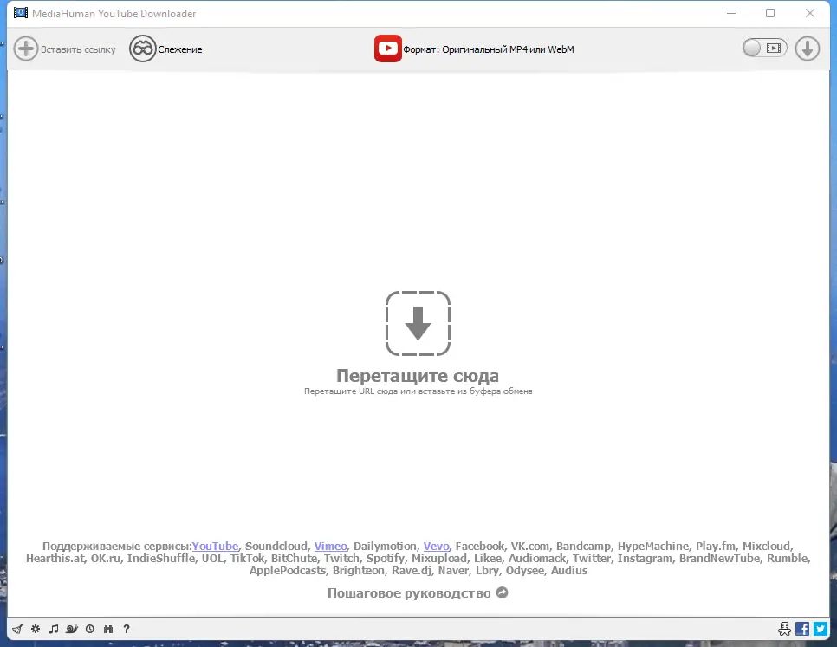The width and height of the screenshot is (837, 647).
Task: Click the Start all downloads arrow button
Action: point(808,49)
